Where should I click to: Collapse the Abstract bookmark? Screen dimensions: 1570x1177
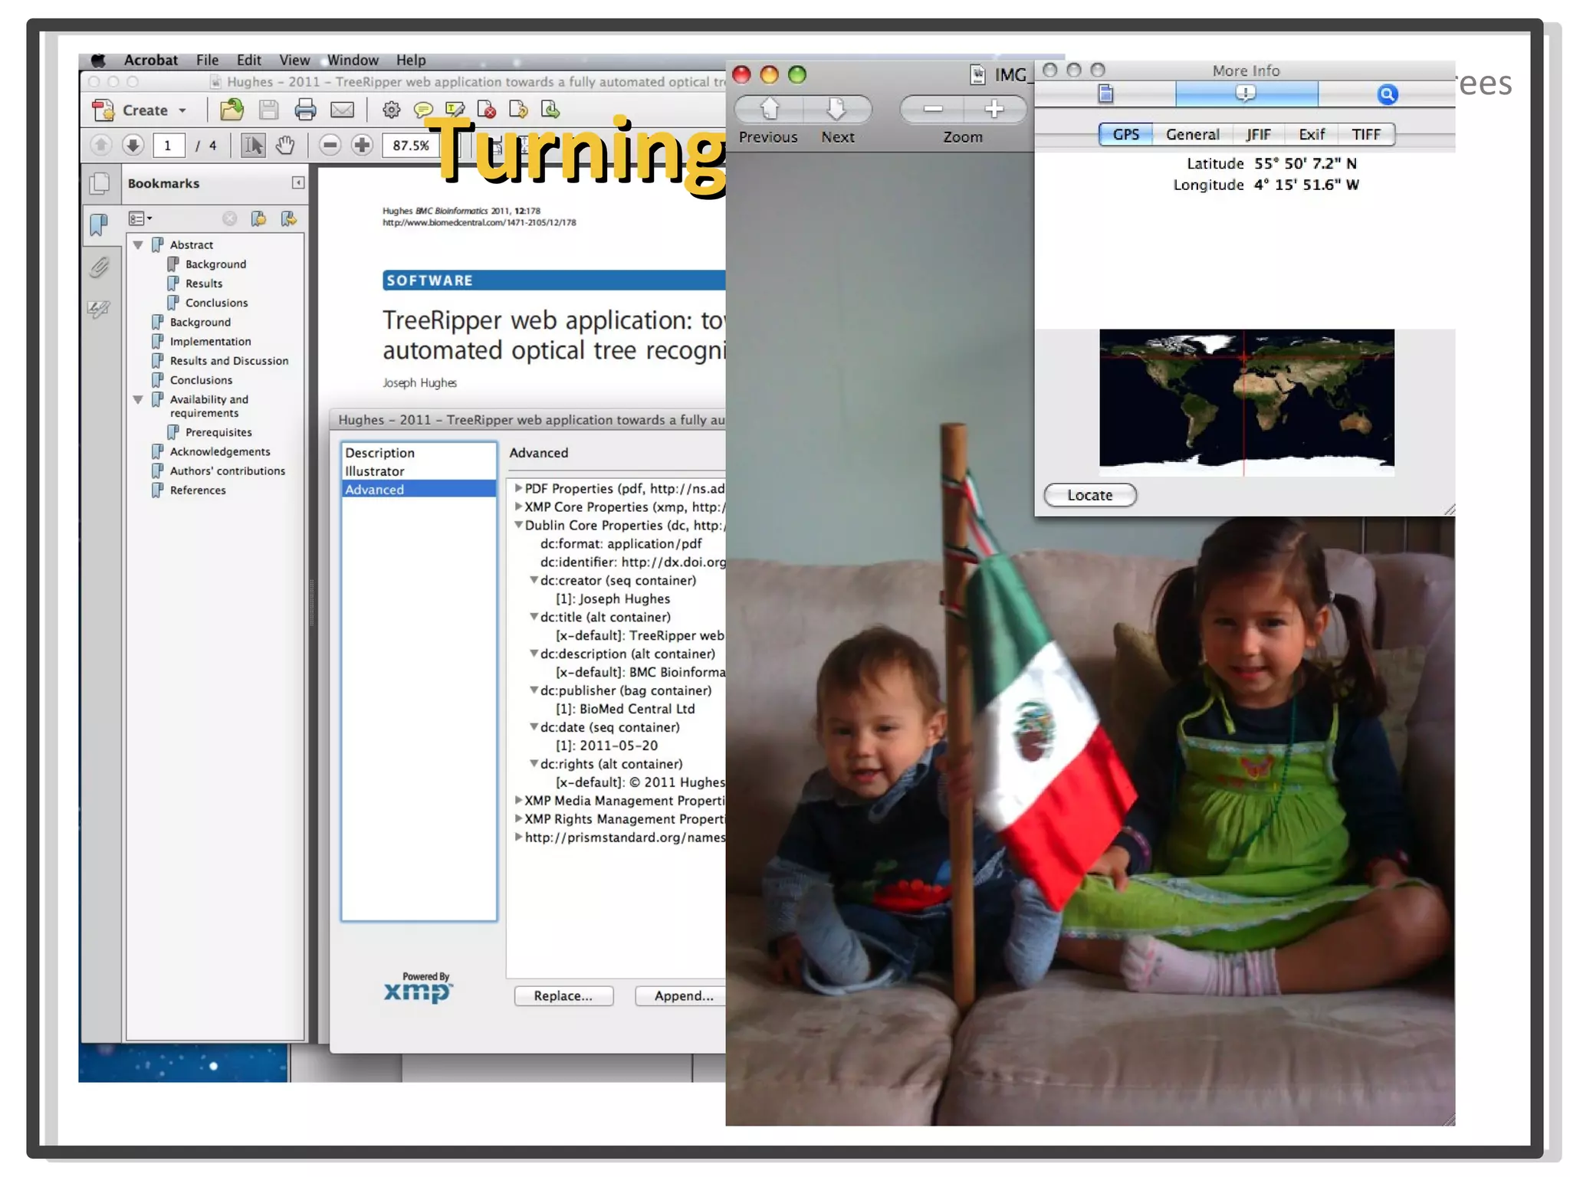pos(139,245)
